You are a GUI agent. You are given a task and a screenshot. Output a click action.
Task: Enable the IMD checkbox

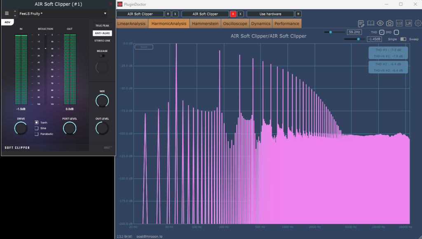396,32
